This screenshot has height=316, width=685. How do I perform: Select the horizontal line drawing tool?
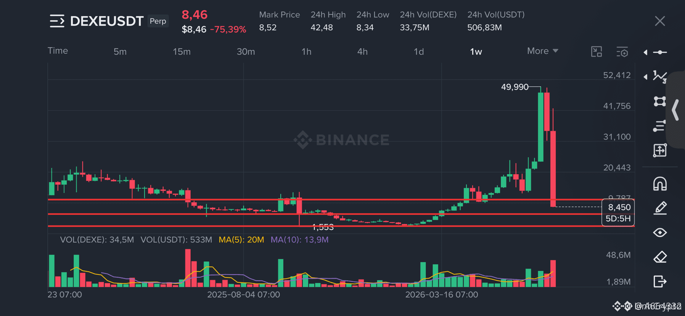pyautogui.click(x=660, y=52)
